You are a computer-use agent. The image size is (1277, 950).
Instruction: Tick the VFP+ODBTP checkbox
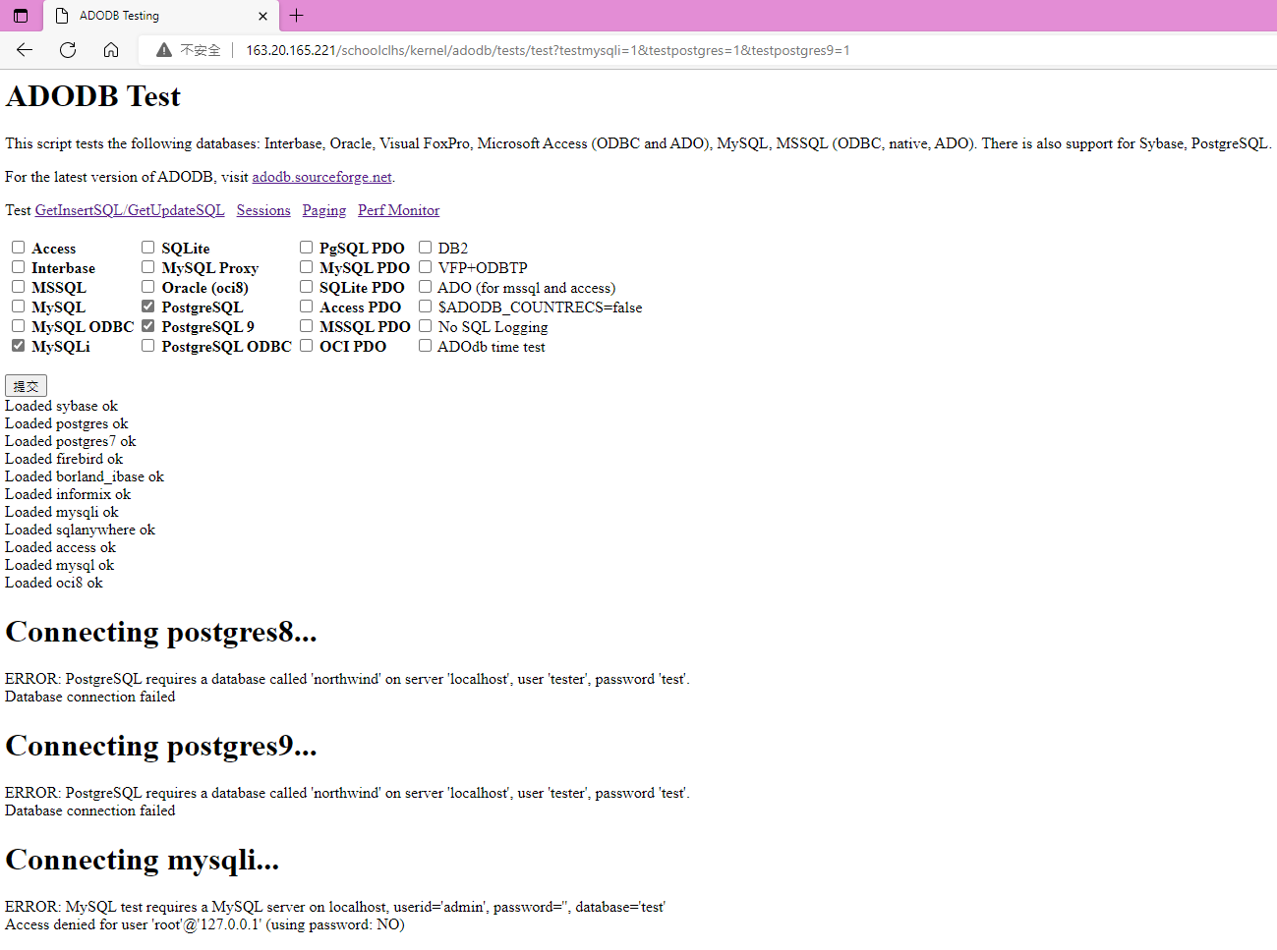pos(426,267)
